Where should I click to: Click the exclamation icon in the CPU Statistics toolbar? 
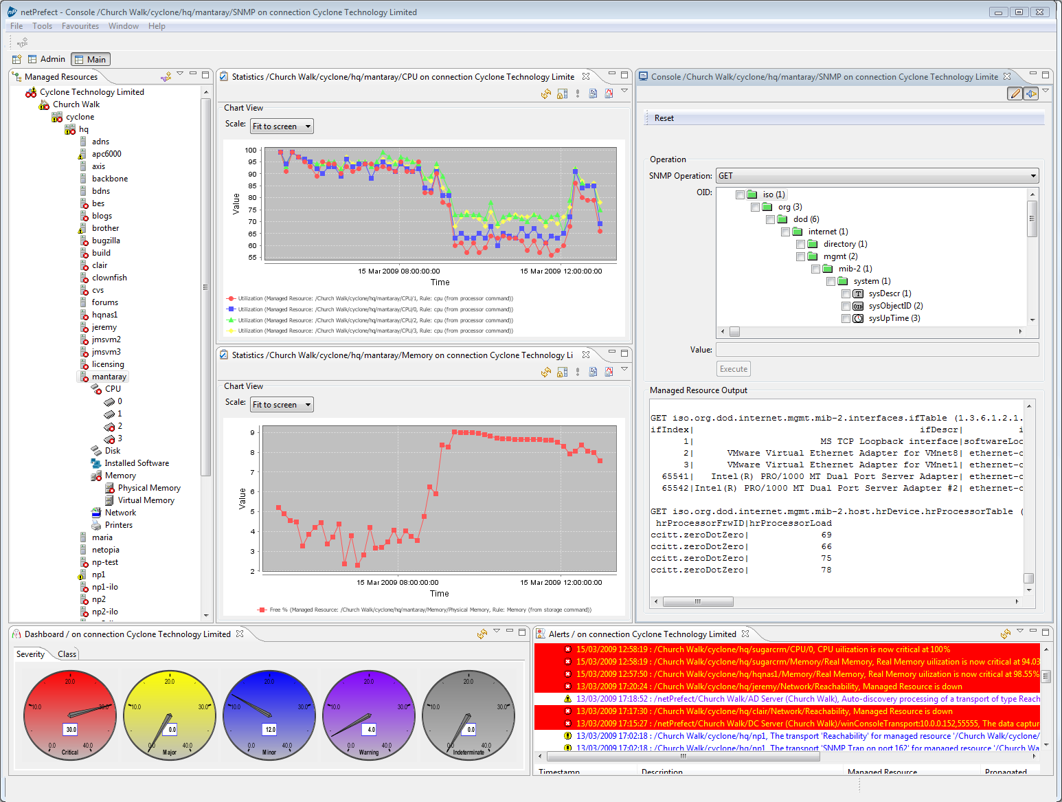pos(578,93)
